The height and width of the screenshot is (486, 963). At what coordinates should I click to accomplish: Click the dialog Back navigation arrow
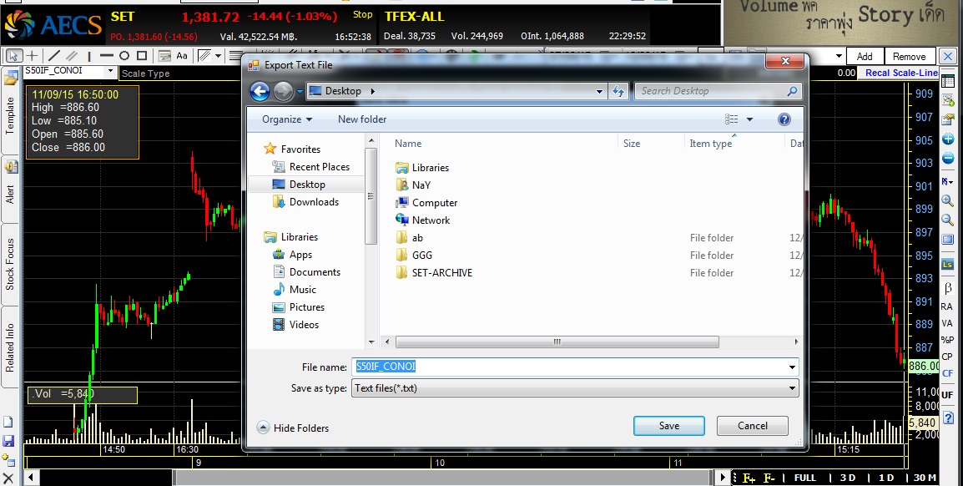(x=260, y=92)
